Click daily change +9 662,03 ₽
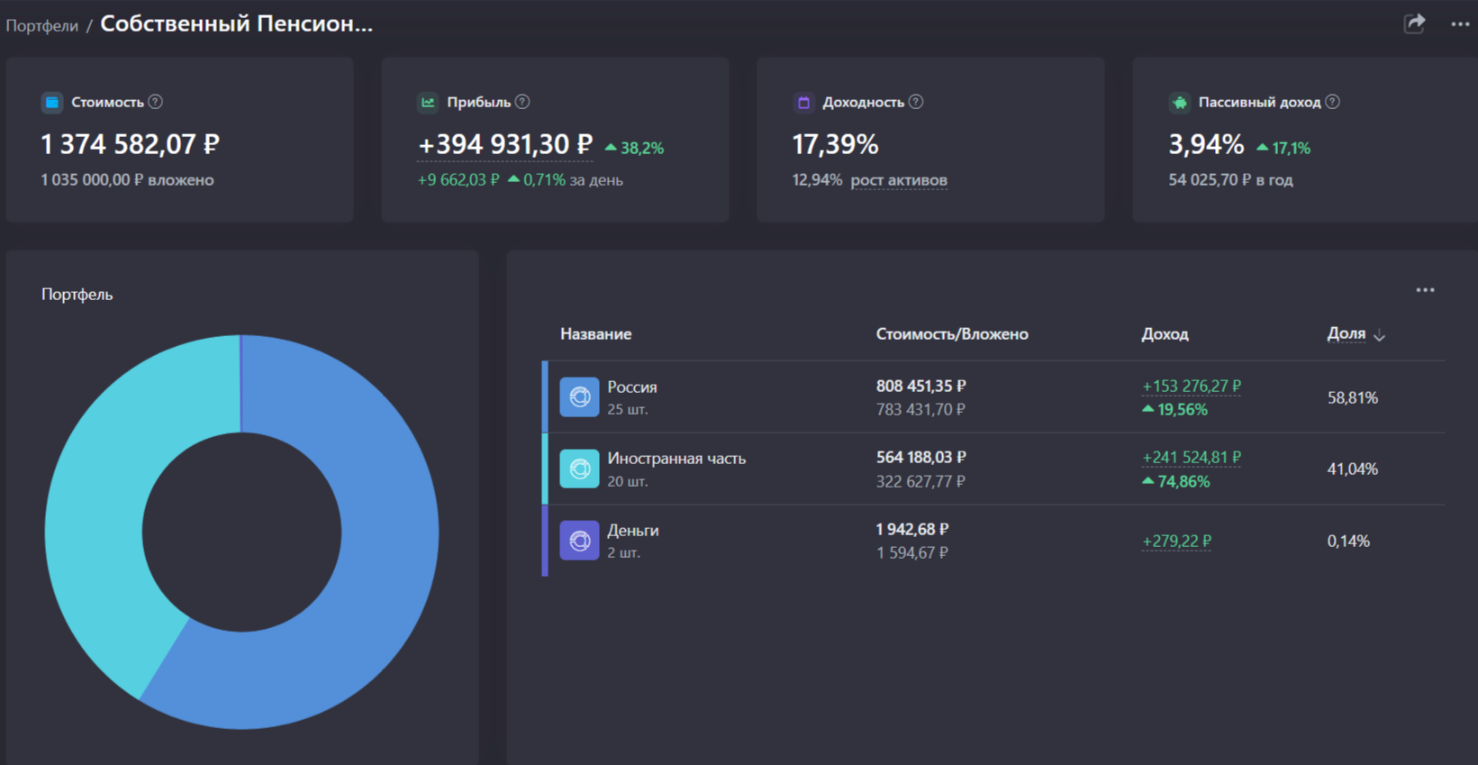 458,180
